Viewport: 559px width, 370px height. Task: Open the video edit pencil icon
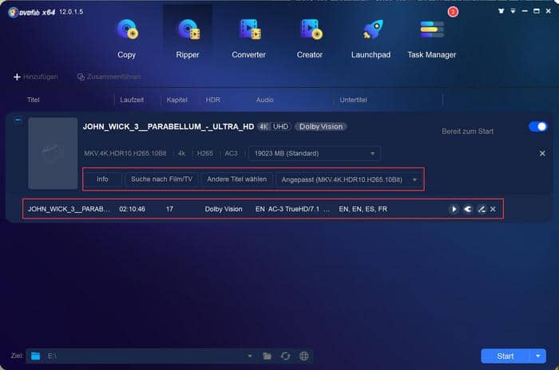pyautogui.click(x=482, y=209)
